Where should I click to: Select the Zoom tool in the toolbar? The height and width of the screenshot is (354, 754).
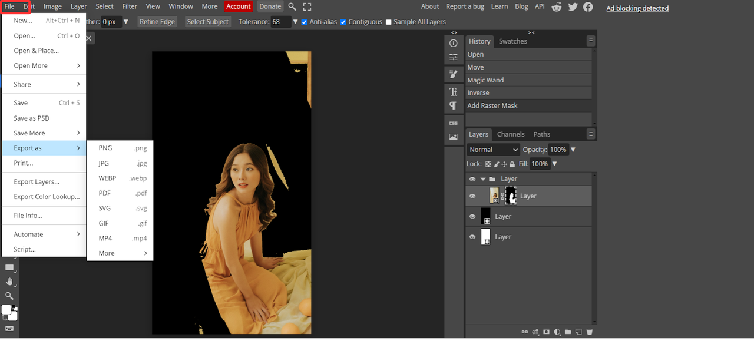(9, 296)
